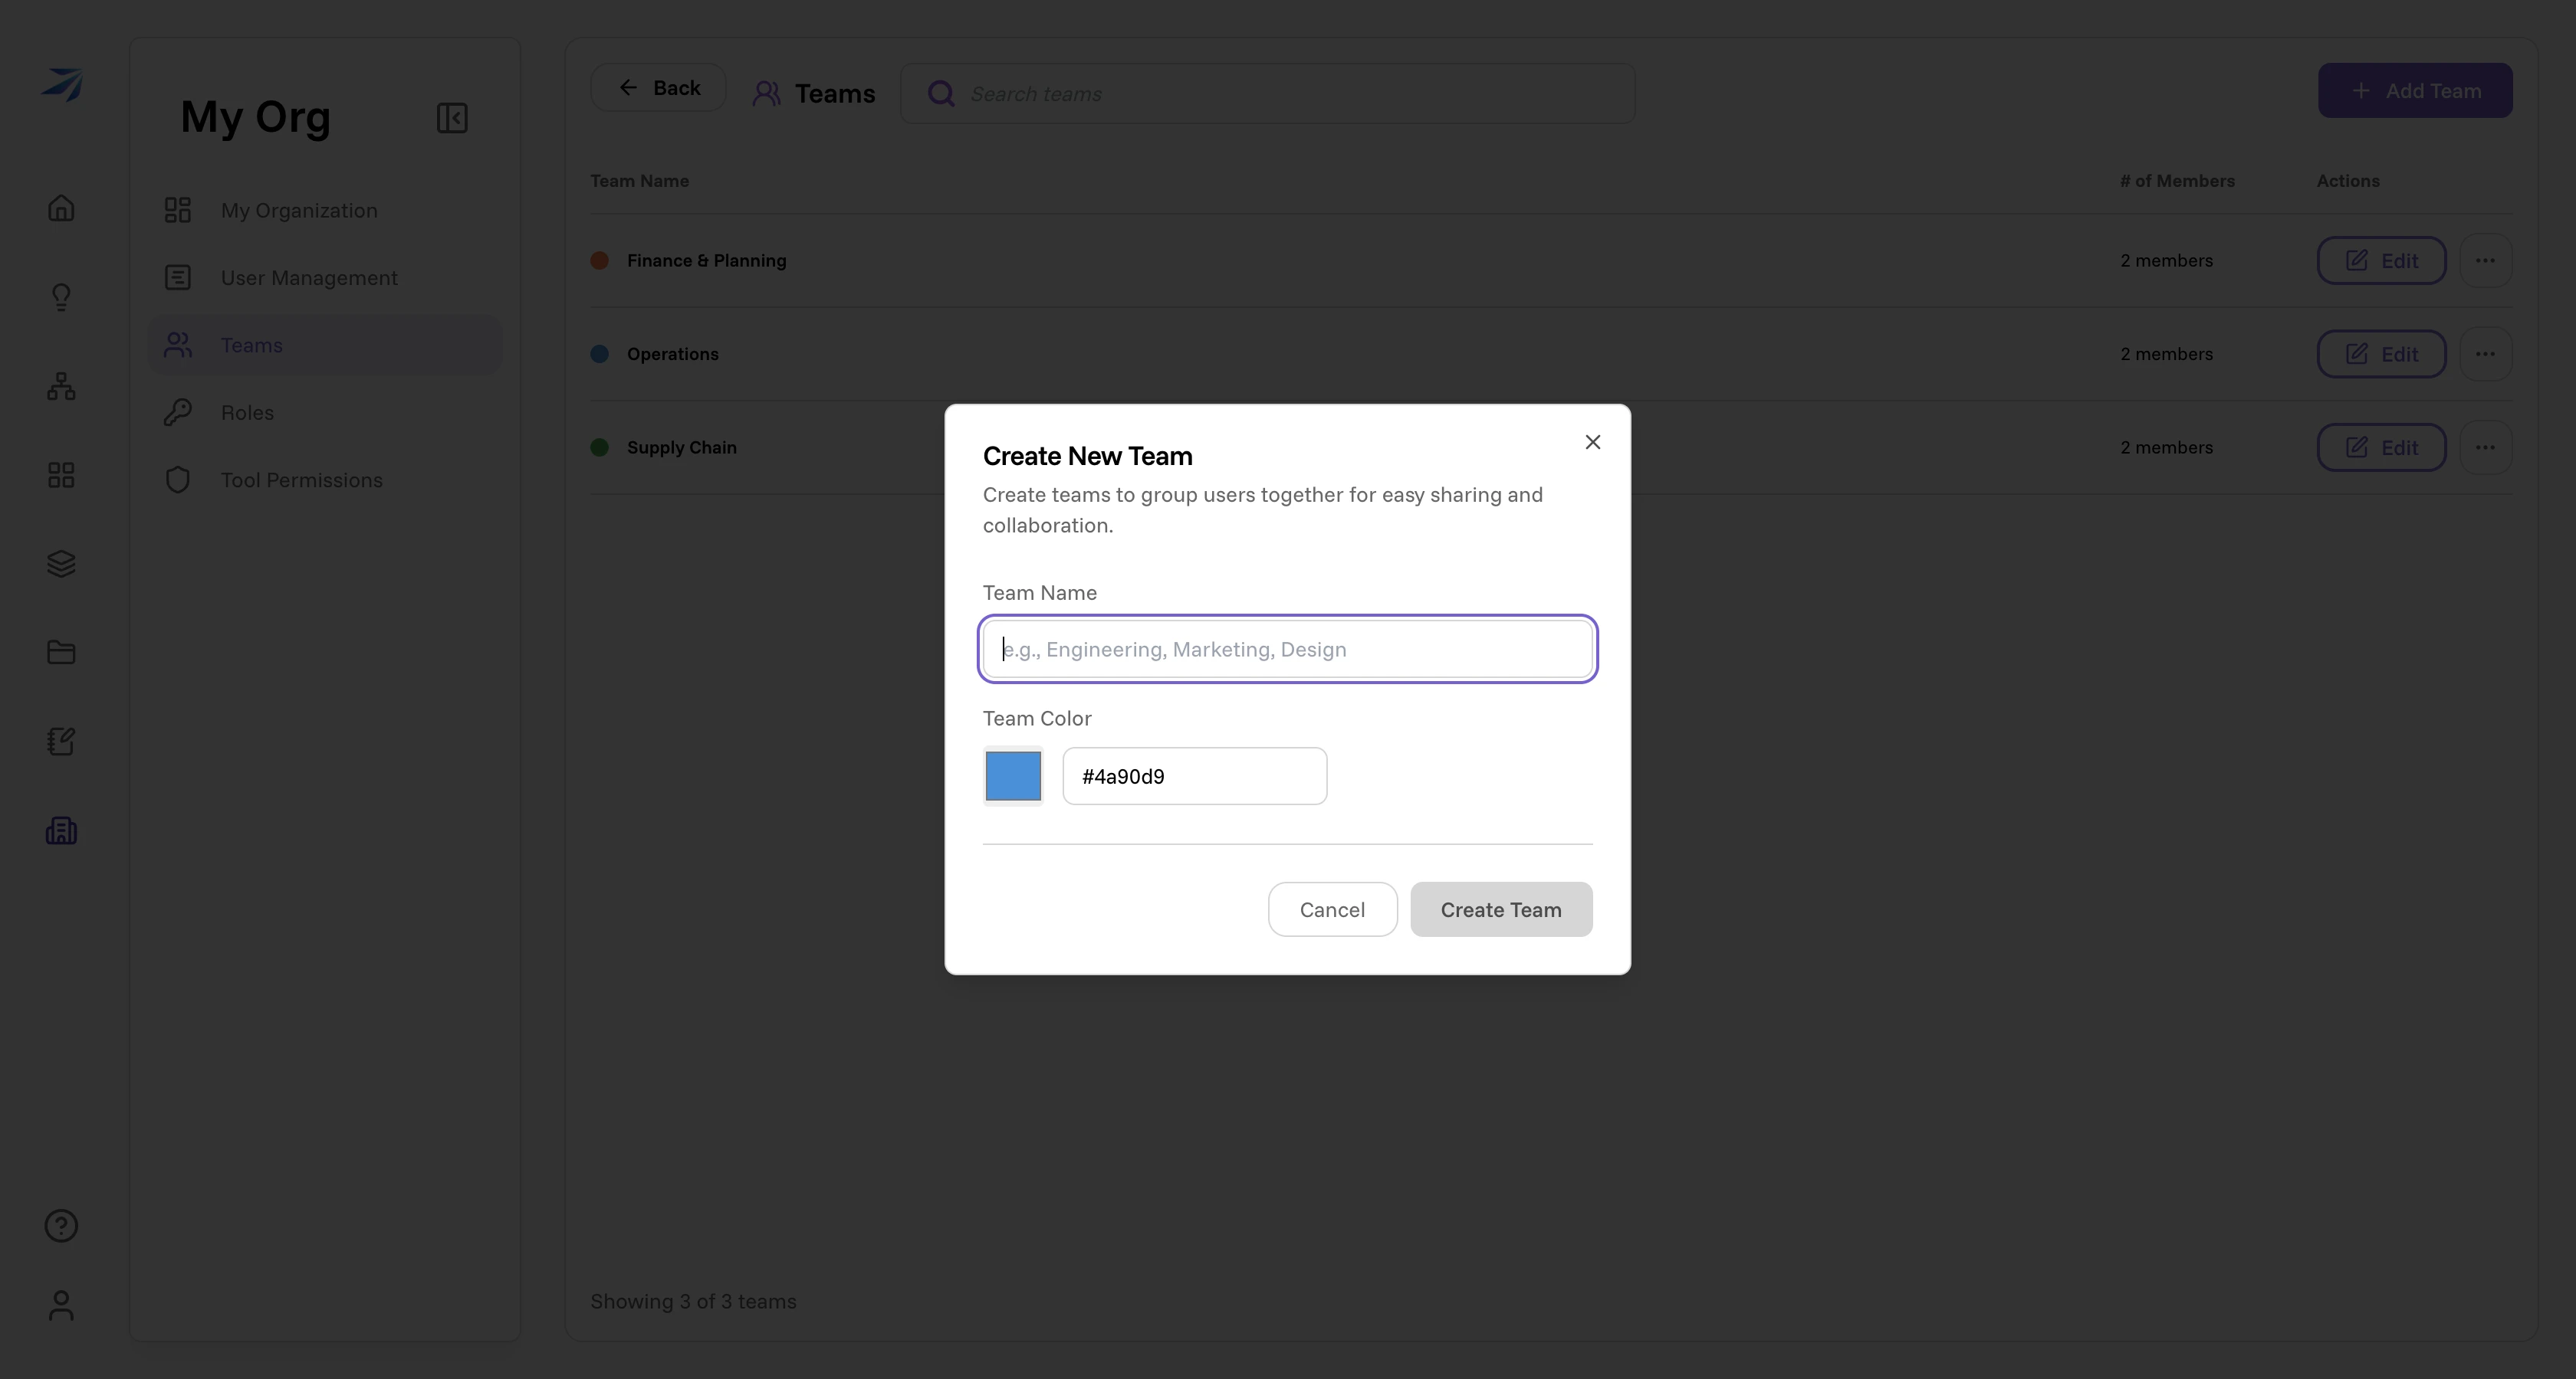Open Roles in the sidebar

click(324, 413)
